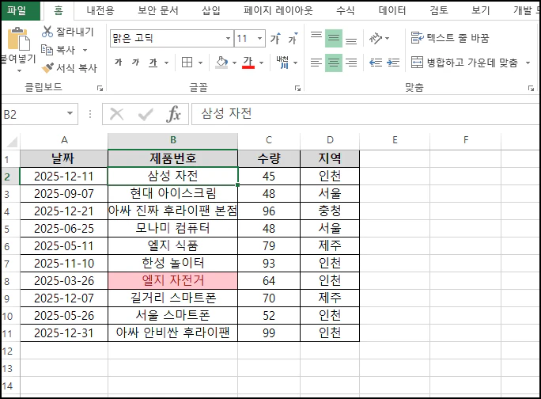Select header cell 제품번호

point(173,158)
